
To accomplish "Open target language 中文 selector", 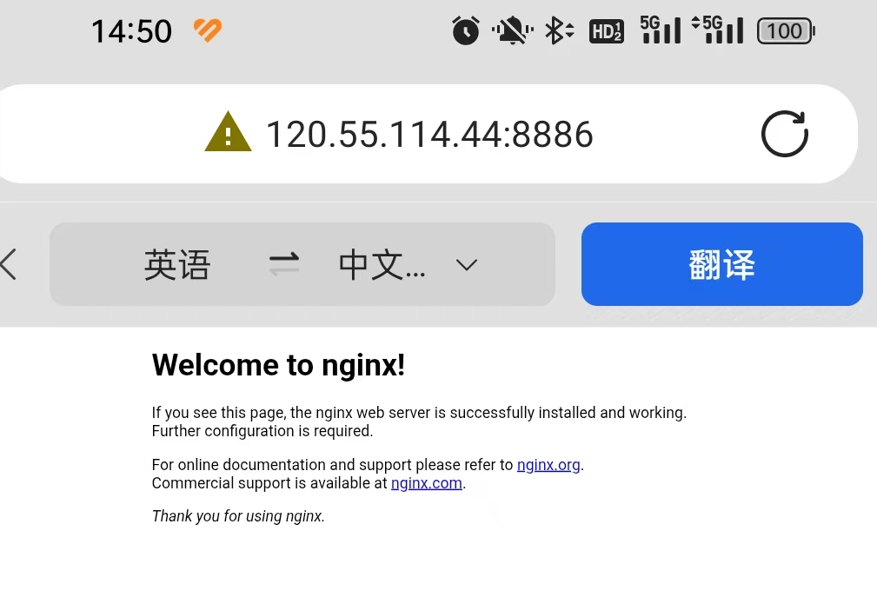I will pos(382,264).
